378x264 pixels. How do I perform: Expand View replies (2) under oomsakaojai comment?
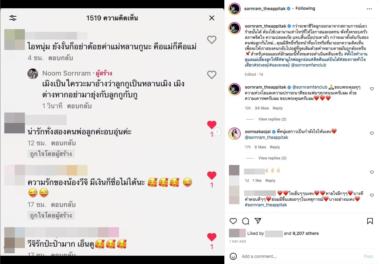[272, 158]
